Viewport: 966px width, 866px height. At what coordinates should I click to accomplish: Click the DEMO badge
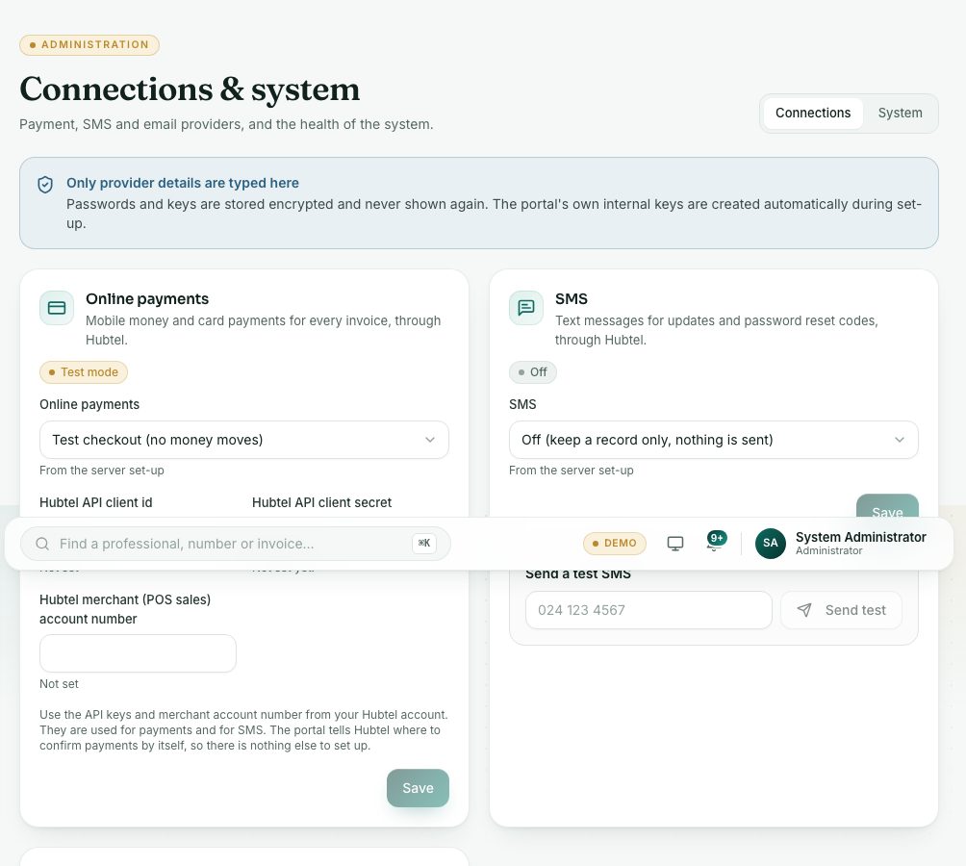point(614,544)
